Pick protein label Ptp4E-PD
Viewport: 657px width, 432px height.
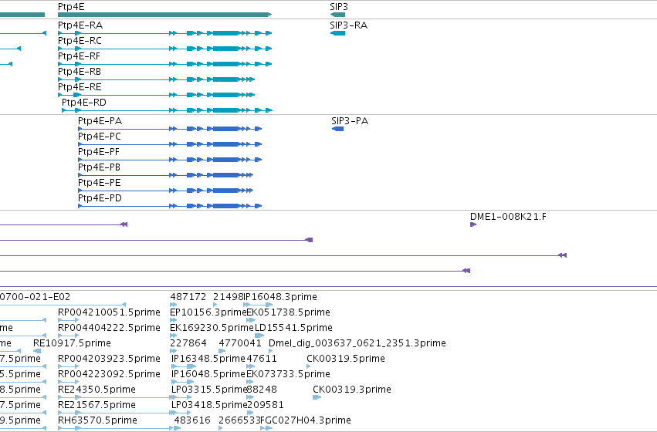tap(100, 198)
